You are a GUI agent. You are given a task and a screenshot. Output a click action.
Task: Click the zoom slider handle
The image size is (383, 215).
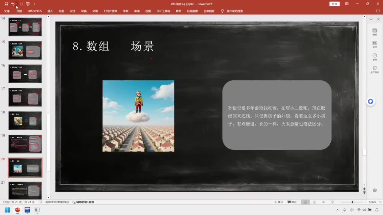(x=352, y=202)
